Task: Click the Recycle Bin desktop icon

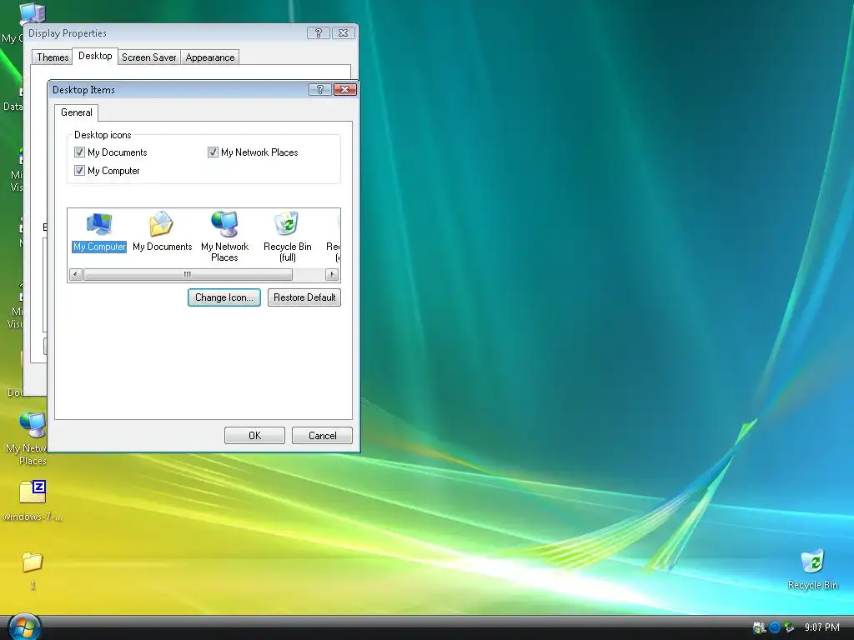Action: tap(812, 570)
